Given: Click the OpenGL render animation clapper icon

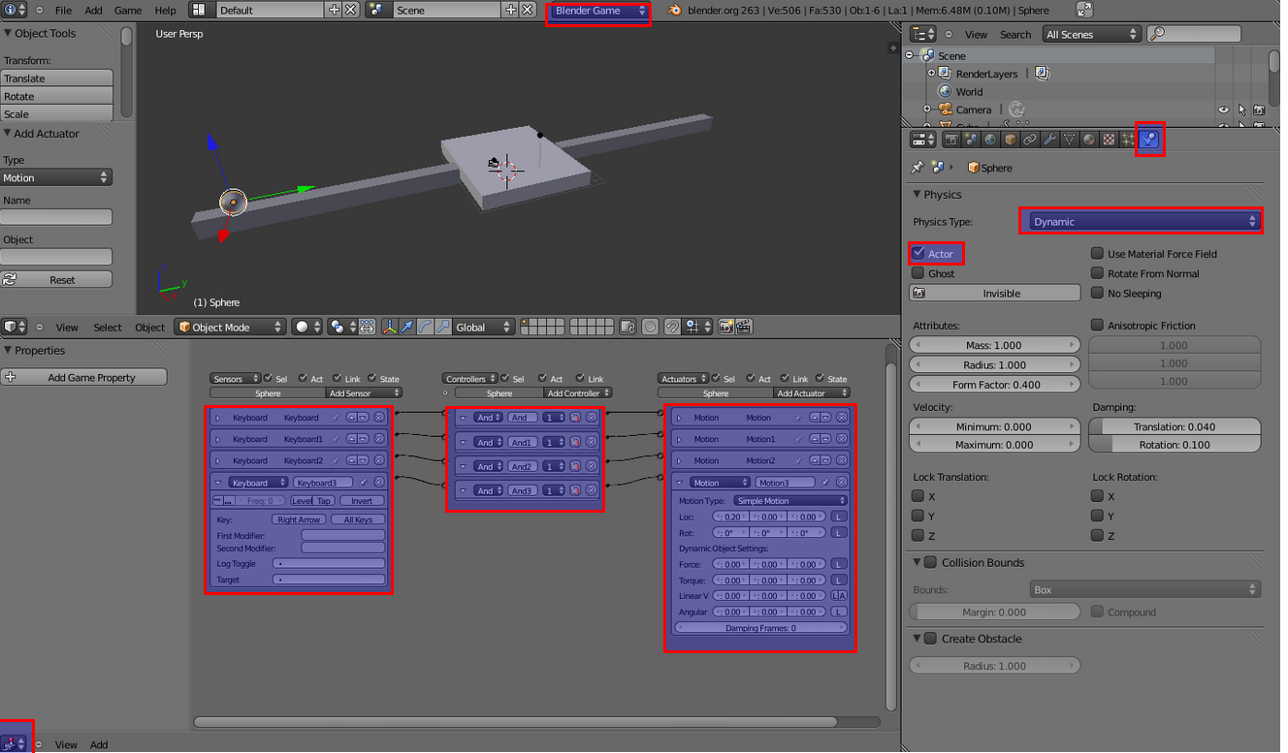Looking at the screenshot, I should (744, 327).
